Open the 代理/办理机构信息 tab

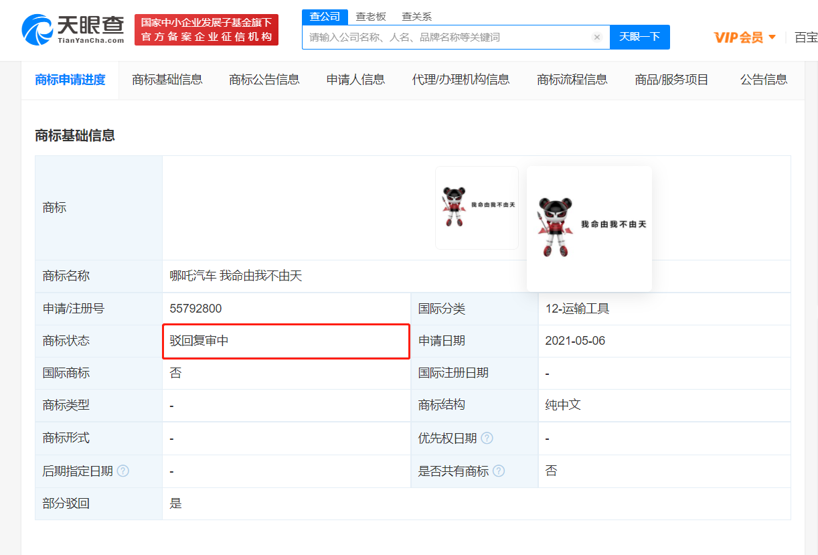point(461,80)
